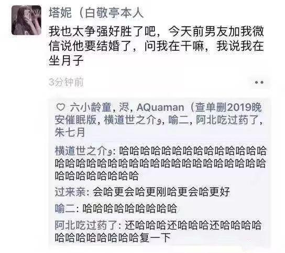The width and height of the screenshot is (285, 253).
Task: Open AQuaman's profile from the likes list
Action: pyautogui.click(x=199, y=114)
